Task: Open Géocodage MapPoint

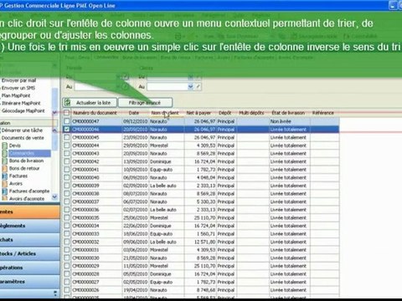Action: pos(23,110)
